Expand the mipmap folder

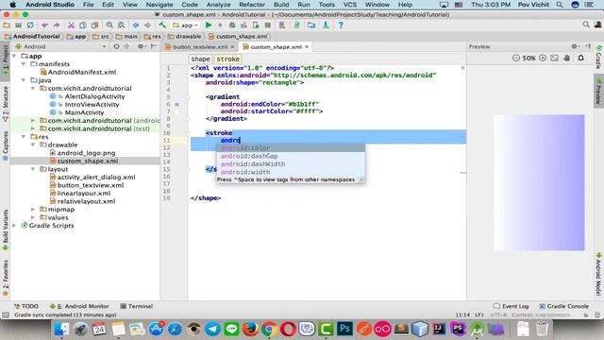[33, 210]
